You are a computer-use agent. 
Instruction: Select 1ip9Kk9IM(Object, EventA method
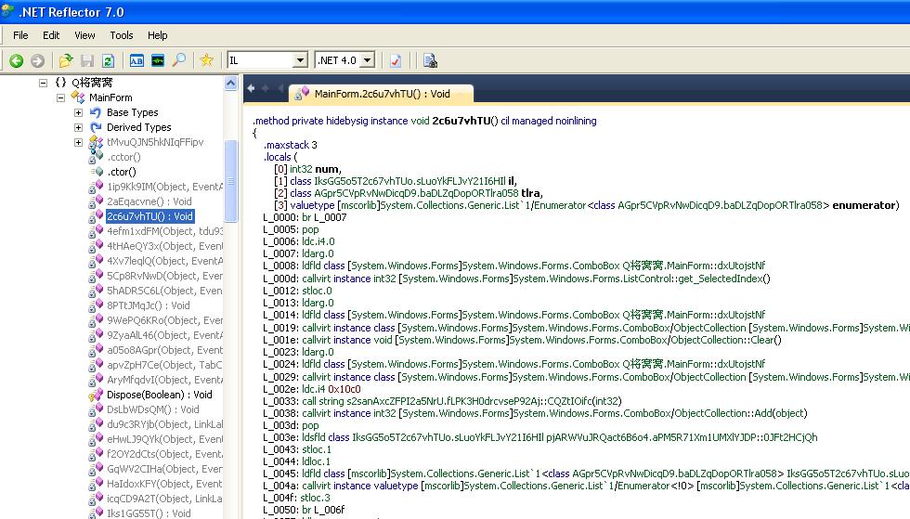pyautogui.click(x=164, y=187)
